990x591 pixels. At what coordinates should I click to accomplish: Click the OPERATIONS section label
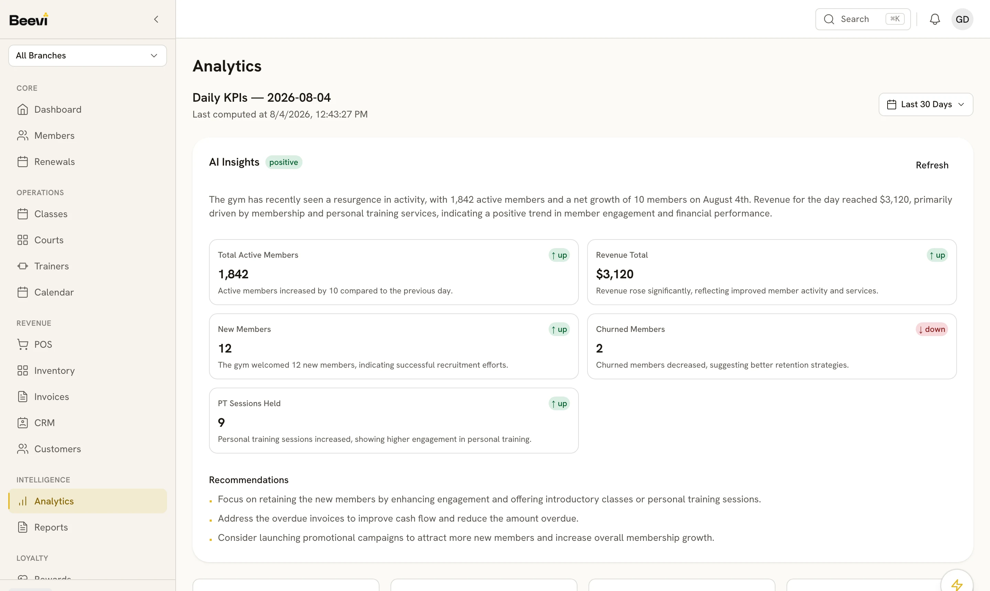(40, 193)
